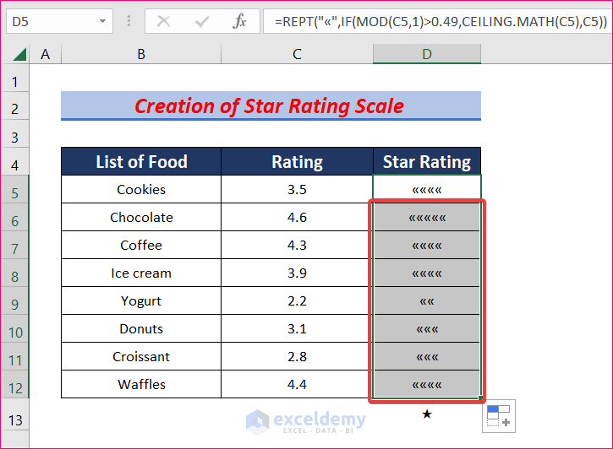This screenshot has width=613, height=449.
Task: Select the star rating cell for Ice cream
Action: 427,273
